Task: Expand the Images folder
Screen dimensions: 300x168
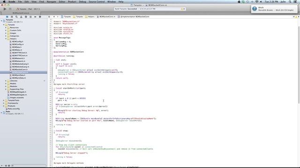Action: pyautogui.click(x=6, y=33)
